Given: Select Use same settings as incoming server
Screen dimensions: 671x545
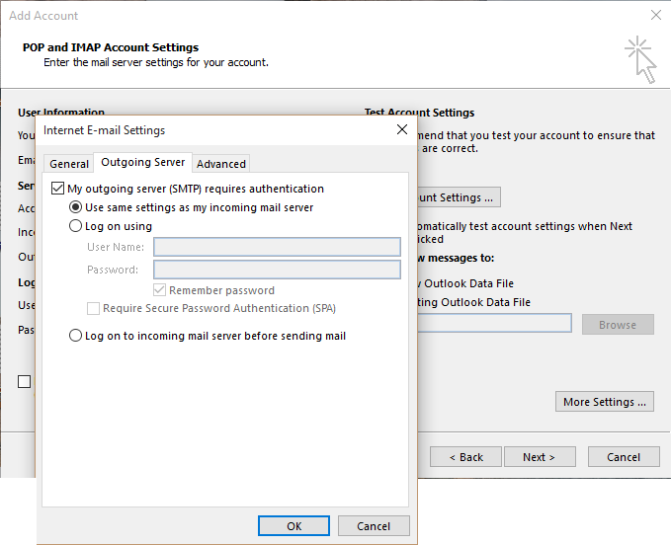Looking at the screenshot, I should pos(76,207).
